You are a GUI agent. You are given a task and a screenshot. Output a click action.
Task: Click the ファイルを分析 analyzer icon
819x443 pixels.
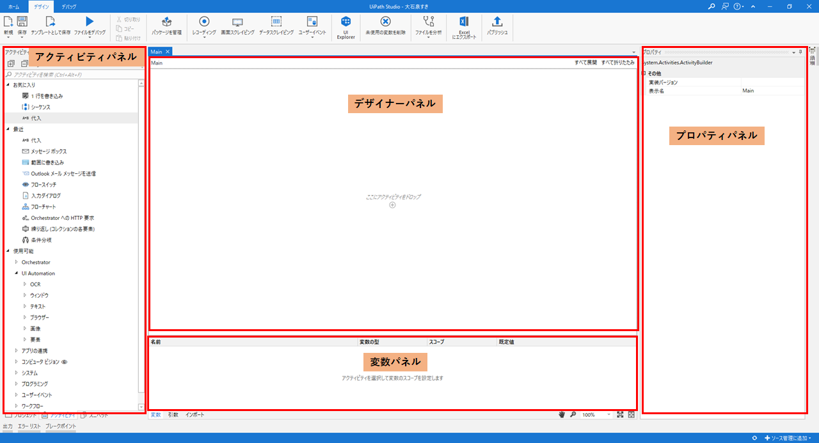click(428, 22)
